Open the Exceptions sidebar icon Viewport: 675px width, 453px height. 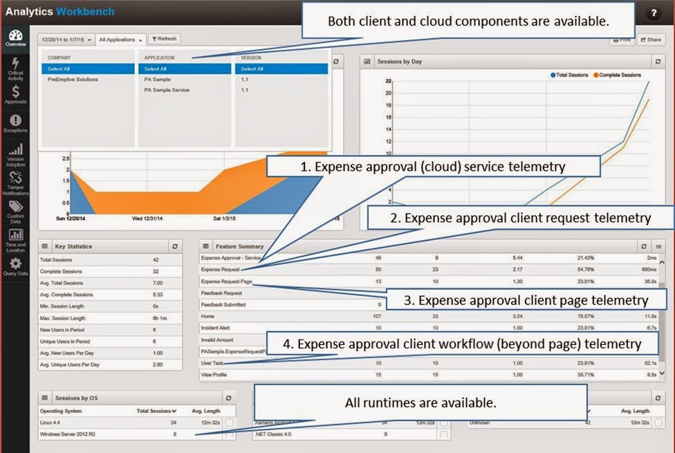click(15, 124)
